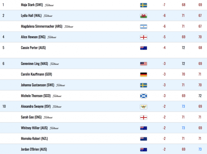Click the German flag icon

point(144,74)
